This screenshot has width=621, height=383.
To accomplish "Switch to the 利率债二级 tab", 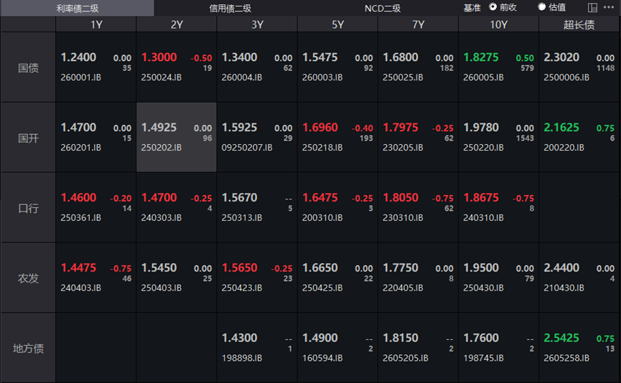I will point(77,8).
